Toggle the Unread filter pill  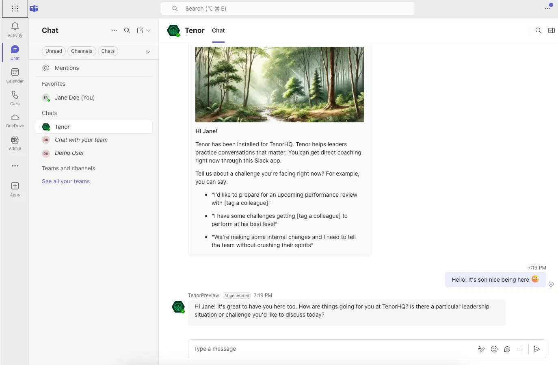coord(54,51)
